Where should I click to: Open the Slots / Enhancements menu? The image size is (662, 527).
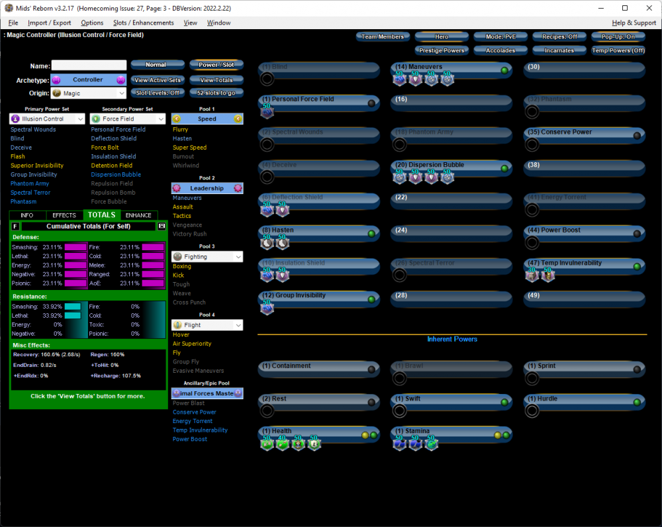[143, 23]
